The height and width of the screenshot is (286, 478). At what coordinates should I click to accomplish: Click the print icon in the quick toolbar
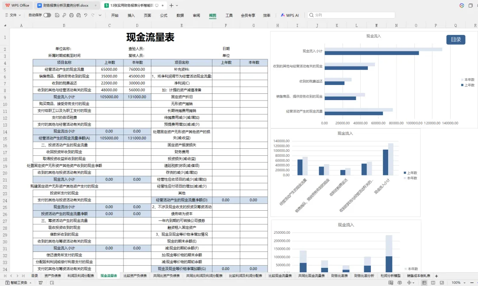71,15
